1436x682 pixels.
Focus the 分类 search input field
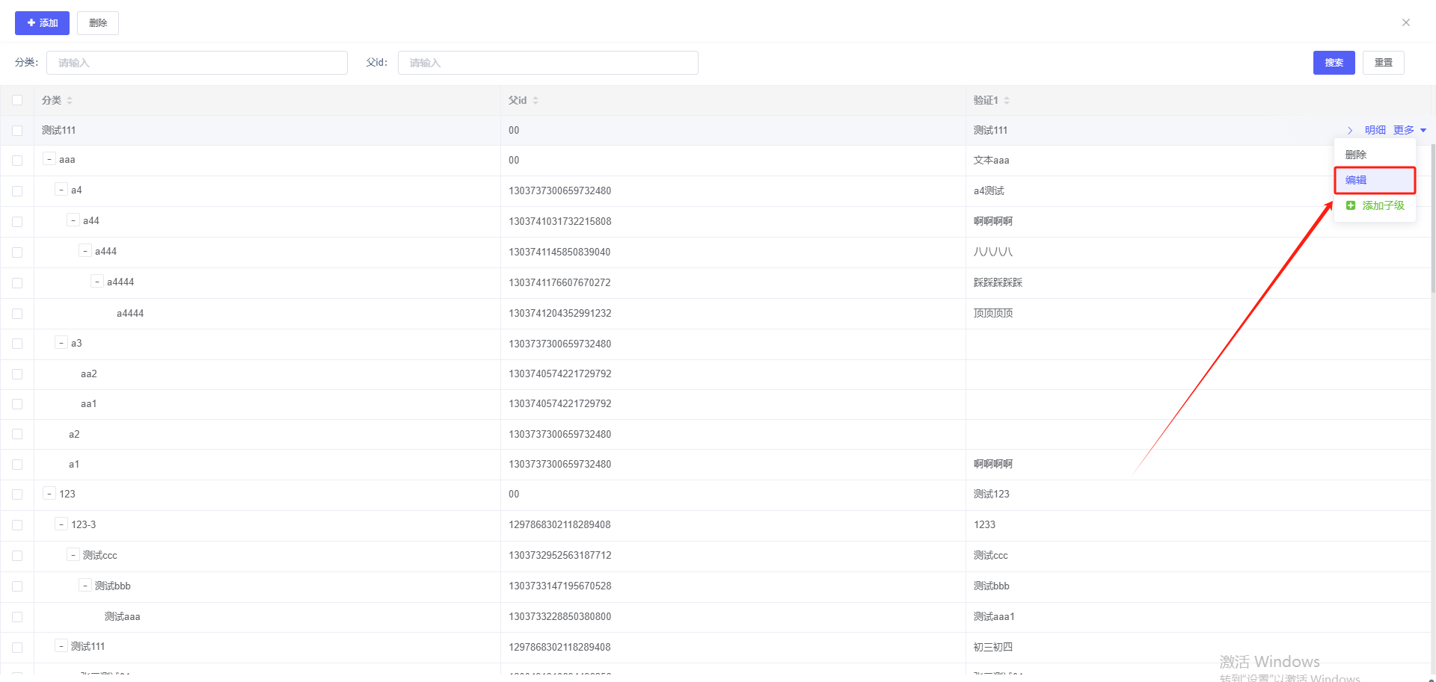197,63
